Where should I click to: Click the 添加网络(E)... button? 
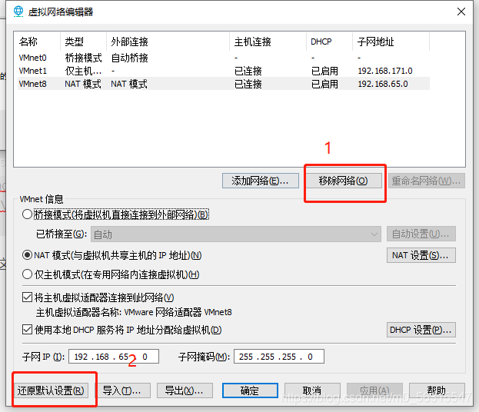coord(261,181)
